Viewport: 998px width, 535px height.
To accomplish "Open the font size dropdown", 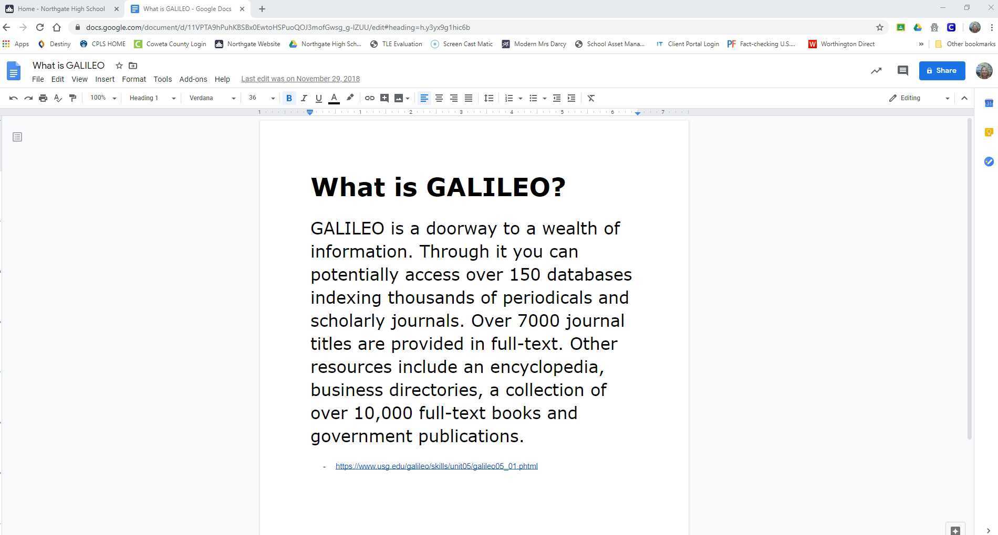I will pyautogui.click(x=273, y=98).
